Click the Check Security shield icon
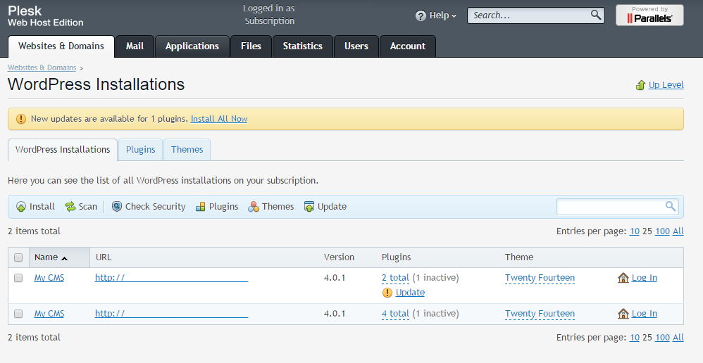This screenshot has height=363, width=703. click(x=116, y=206)
